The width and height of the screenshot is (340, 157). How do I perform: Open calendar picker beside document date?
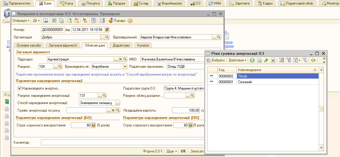click(x=107, y=30)
